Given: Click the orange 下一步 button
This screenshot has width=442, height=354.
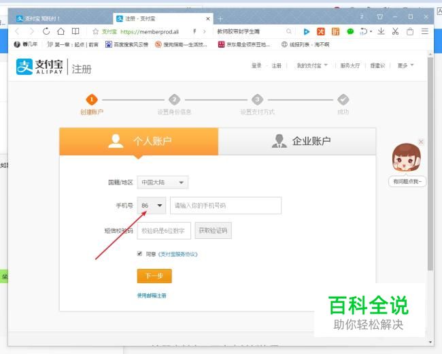Looking at the screenshot, I should click(x=154, y=276).
